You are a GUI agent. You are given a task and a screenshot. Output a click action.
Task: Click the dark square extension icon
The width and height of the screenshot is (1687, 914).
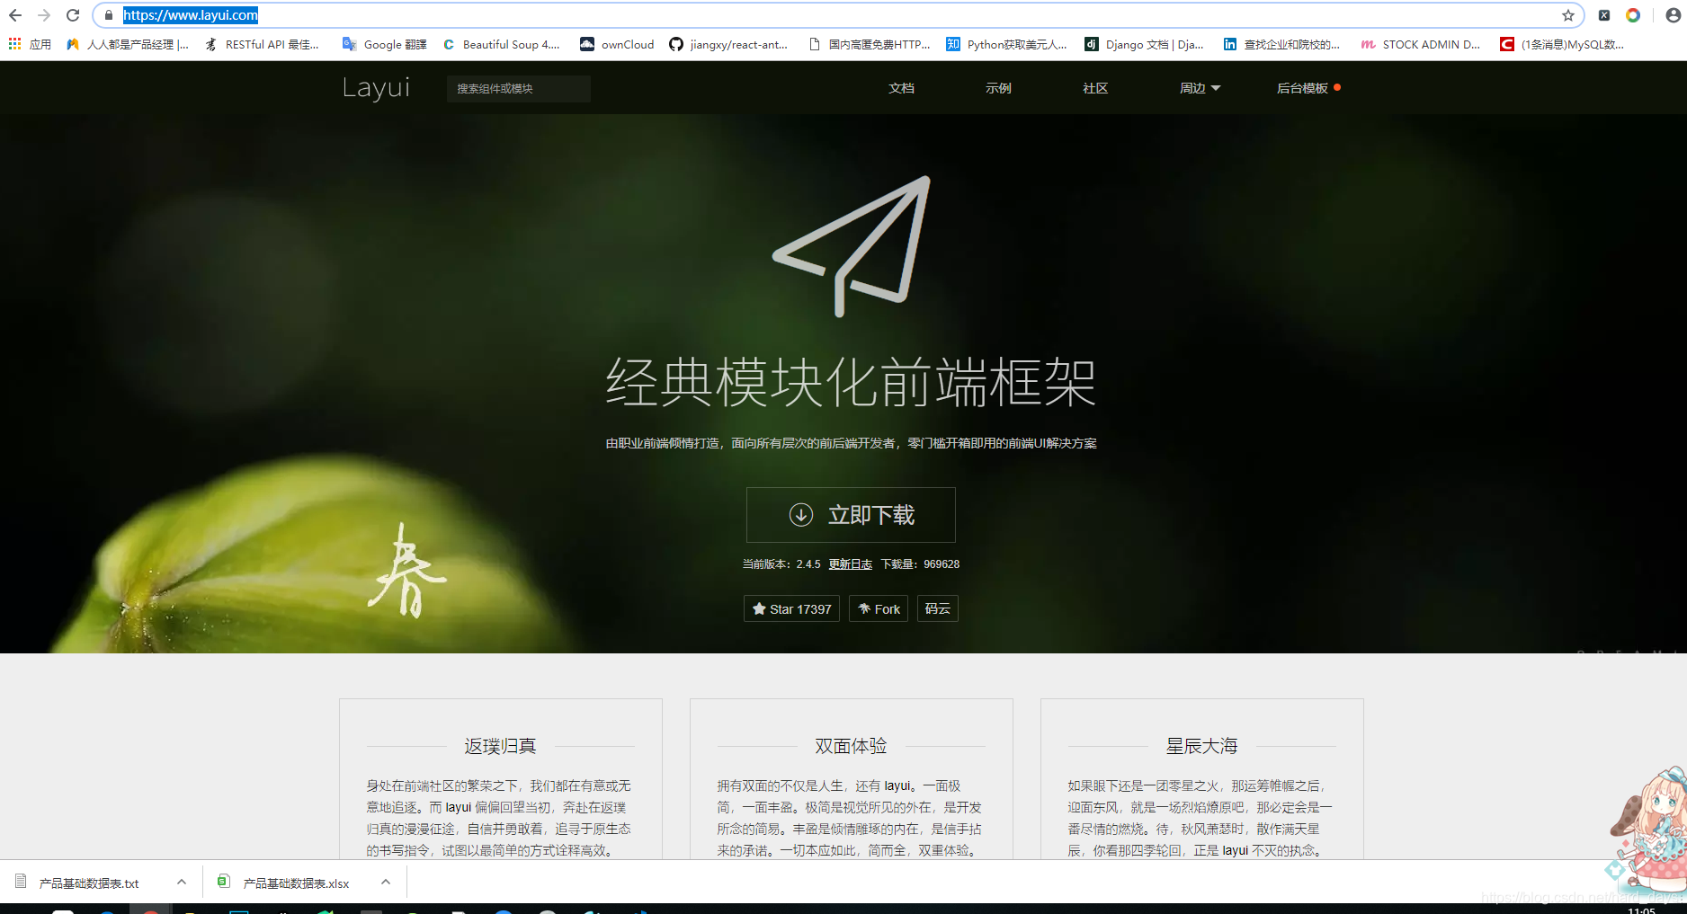click(1604, 15)
